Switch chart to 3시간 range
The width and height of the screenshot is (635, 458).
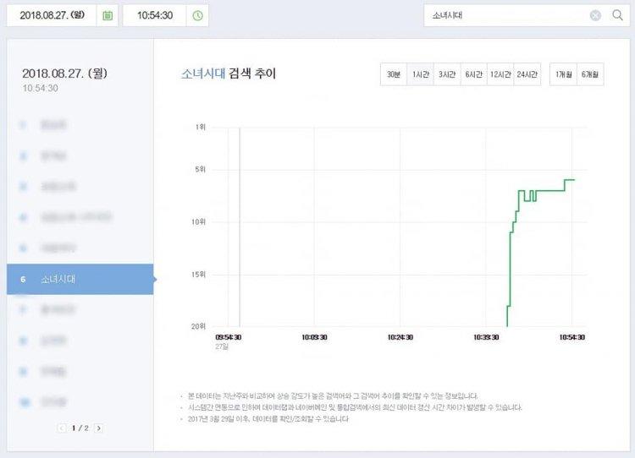(x=447, y=74)
